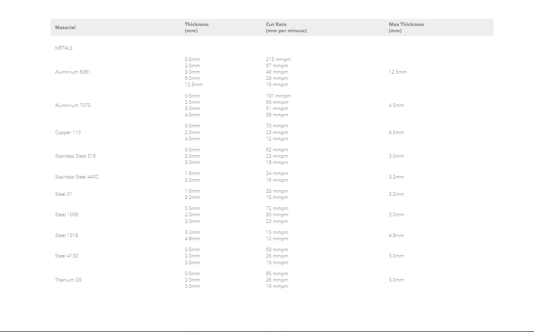Click the Stainless Steel 440C entry
534x332 pixels.
coord(77,177)
